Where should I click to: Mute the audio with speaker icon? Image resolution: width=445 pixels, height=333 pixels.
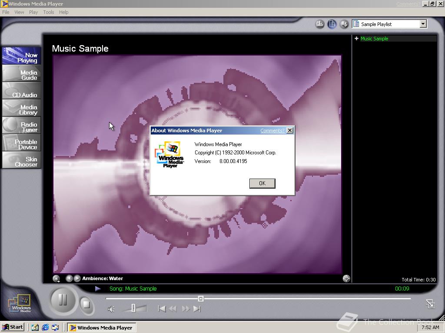coord(111,309)
